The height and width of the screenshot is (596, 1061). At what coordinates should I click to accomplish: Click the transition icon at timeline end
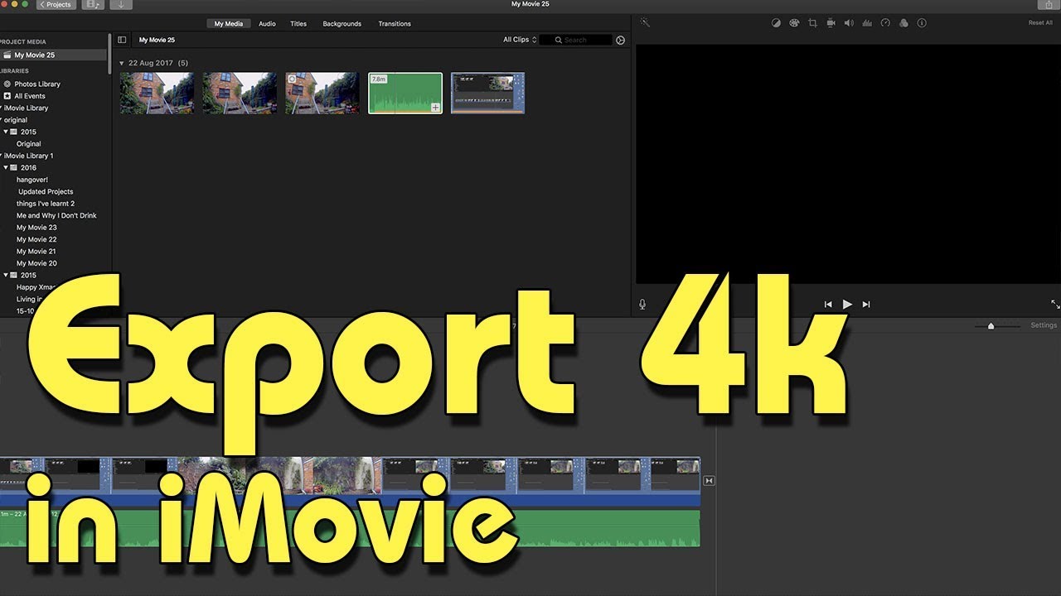click(x=709, y=481)
